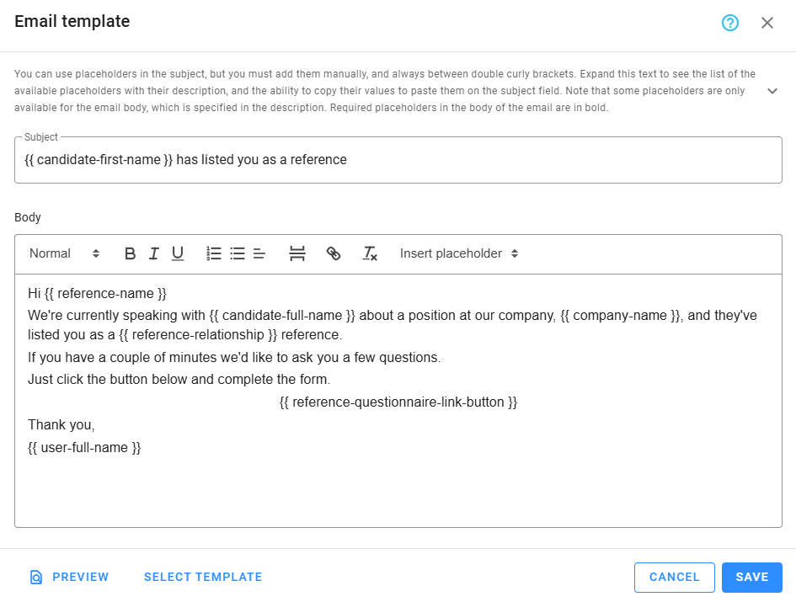The height and width of the screenshot is (602, 796).
Task: Clear formatting with the Tx icon
Action: [x=369, y=253]
